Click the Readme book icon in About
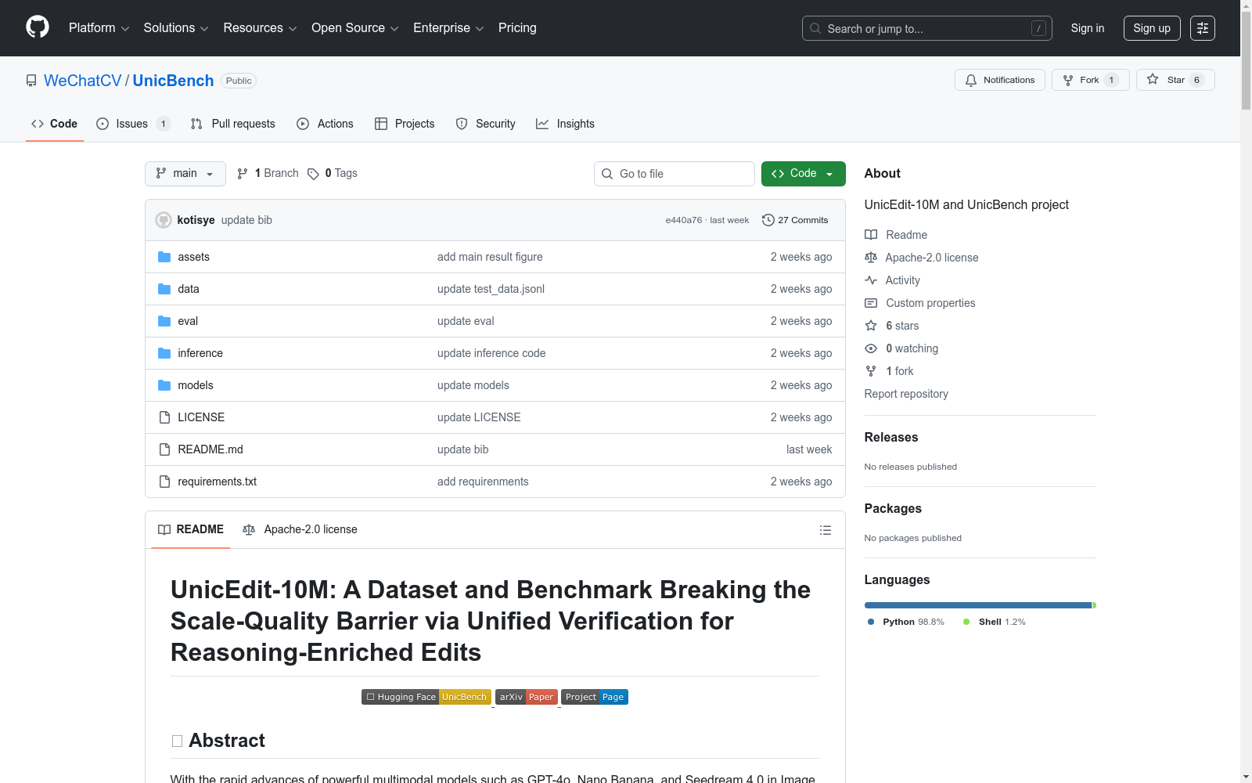 [871, 235]
